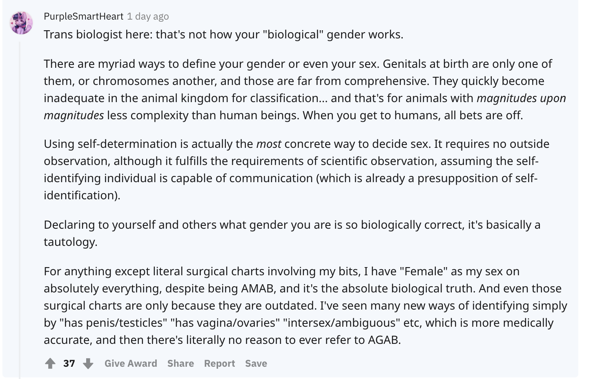Image resolution: width=602 pixels, height=379 pixels.
Task: Give Award to this comment
Action: tap(131, 363)
